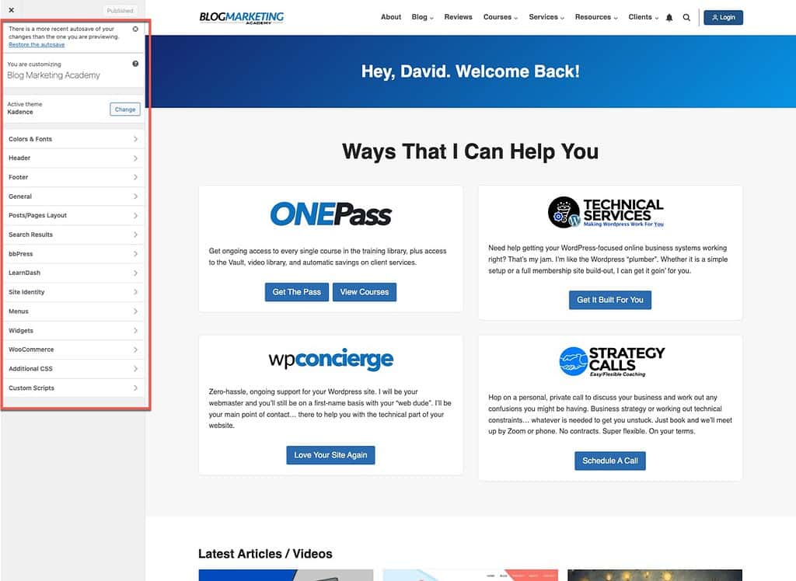Open the bbPress section
Image resolution: width=796 pixels, height=581 pixels.
(x=74, y=254)
